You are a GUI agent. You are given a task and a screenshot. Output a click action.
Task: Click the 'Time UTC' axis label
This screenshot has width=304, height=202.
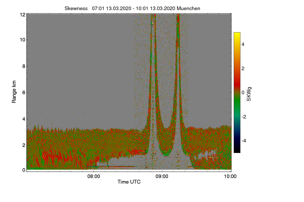coord(129,182)
